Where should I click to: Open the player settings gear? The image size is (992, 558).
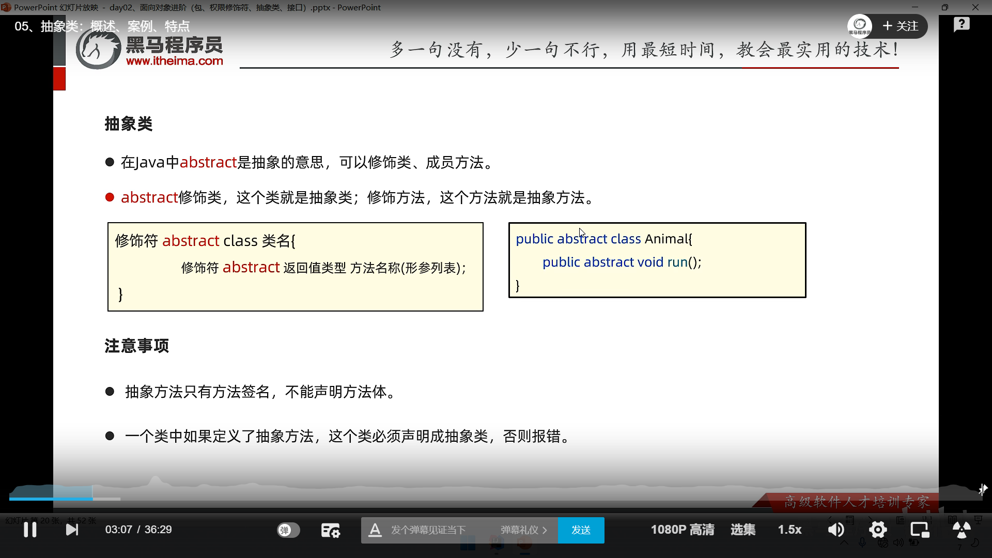click(x=878, y=530)
